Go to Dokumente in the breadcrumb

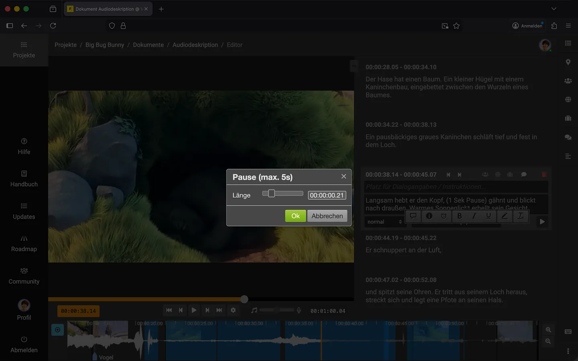(x=148, y=45)
